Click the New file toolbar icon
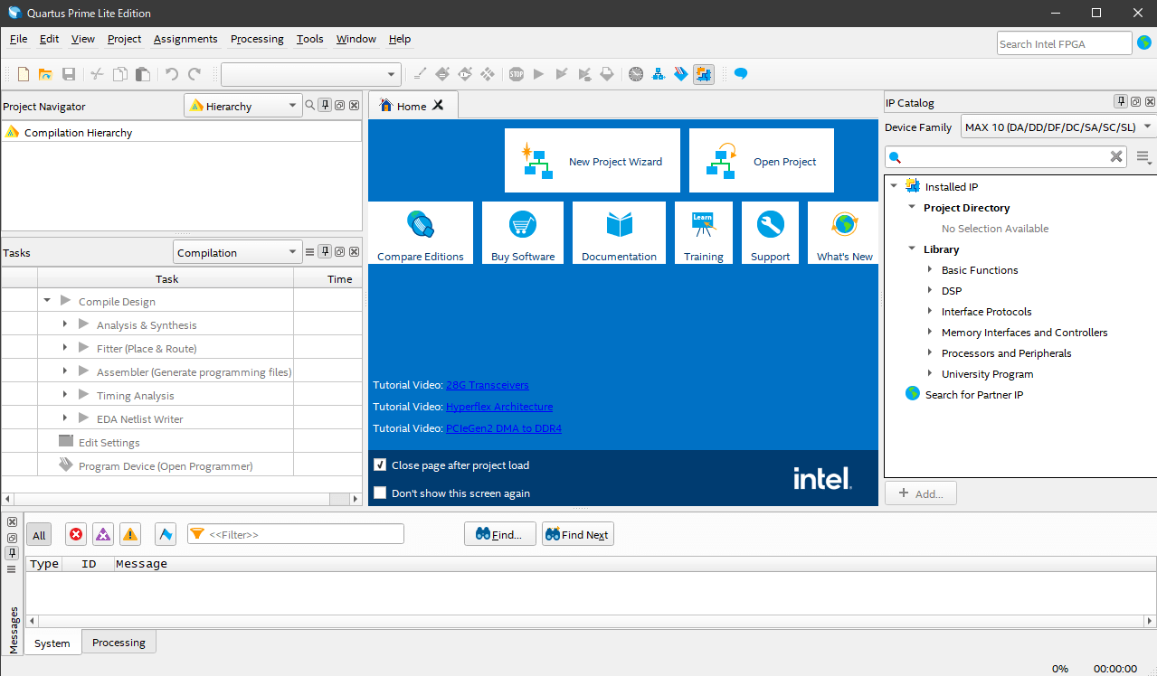The width and height of the screenshot is (1157, 676). (24, 74)
